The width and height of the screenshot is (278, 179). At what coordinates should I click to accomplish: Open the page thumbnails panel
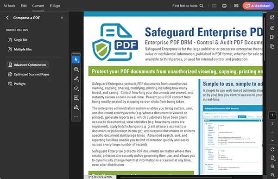click(272, 46)
